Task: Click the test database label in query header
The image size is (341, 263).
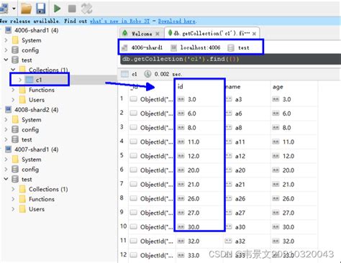Action: click(244, 47)
